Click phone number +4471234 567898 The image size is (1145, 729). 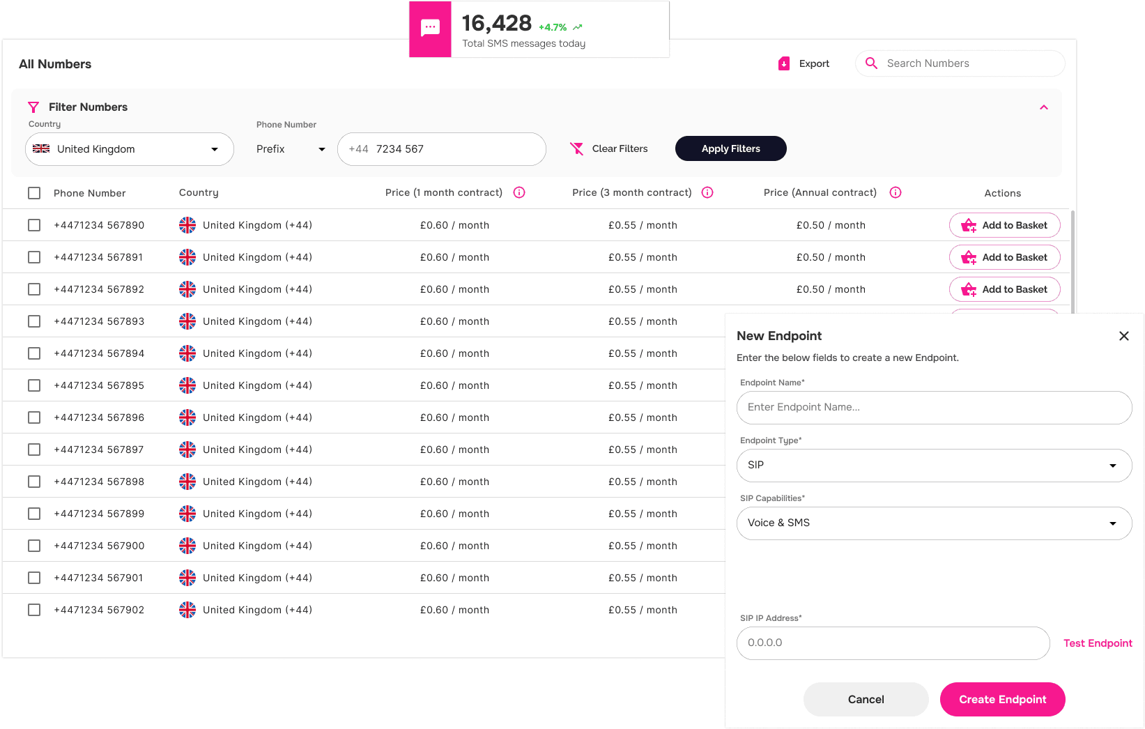click(99, 482)
